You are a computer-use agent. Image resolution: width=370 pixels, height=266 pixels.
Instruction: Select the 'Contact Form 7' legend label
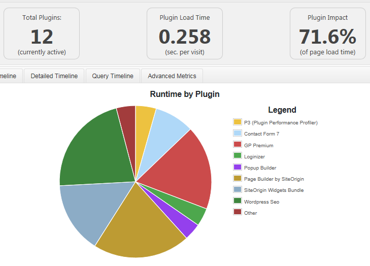(261, 134)
